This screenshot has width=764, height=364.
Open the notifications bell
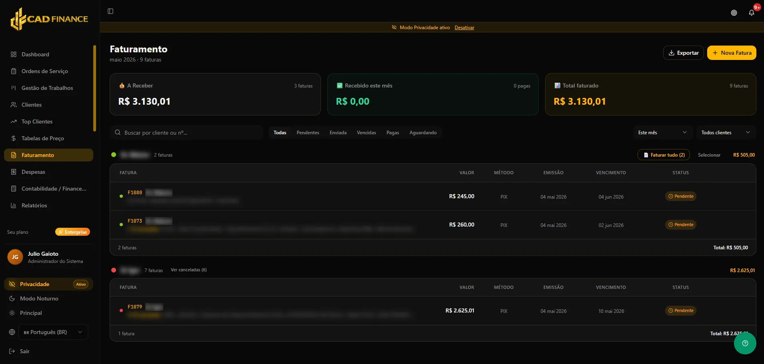[x=752, y=13]
